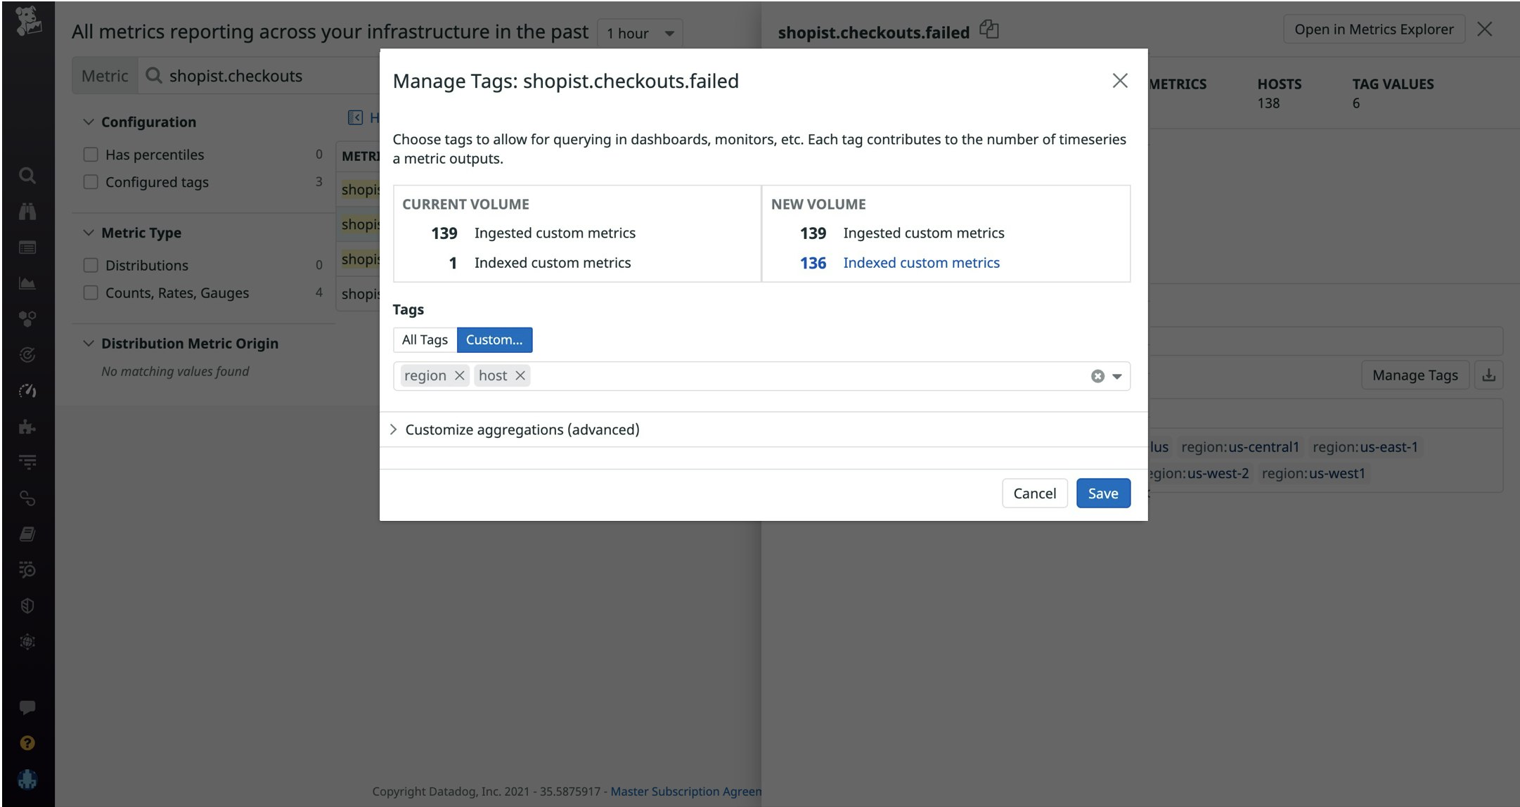
Task: Select the Infrastructure hexagons sidebar icon
Action: [27, 319]
